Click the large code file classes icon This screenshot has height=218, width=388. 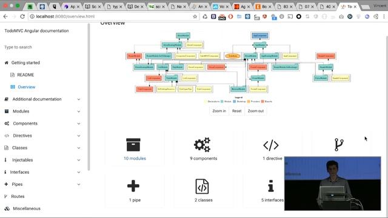202,187
